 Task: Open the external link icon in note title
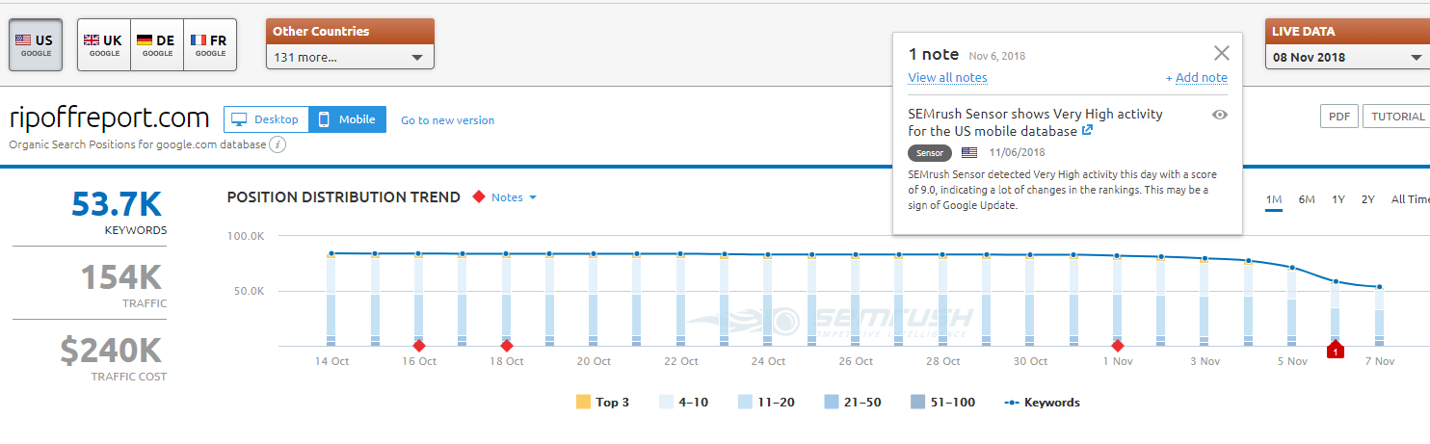click(x=1087, y=131)
